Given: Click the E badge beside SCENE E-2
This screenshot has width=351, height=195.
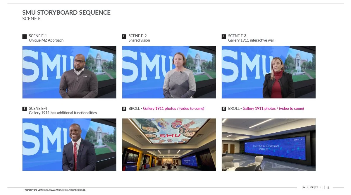Looking at the screenshot, I should pos(124,36).
